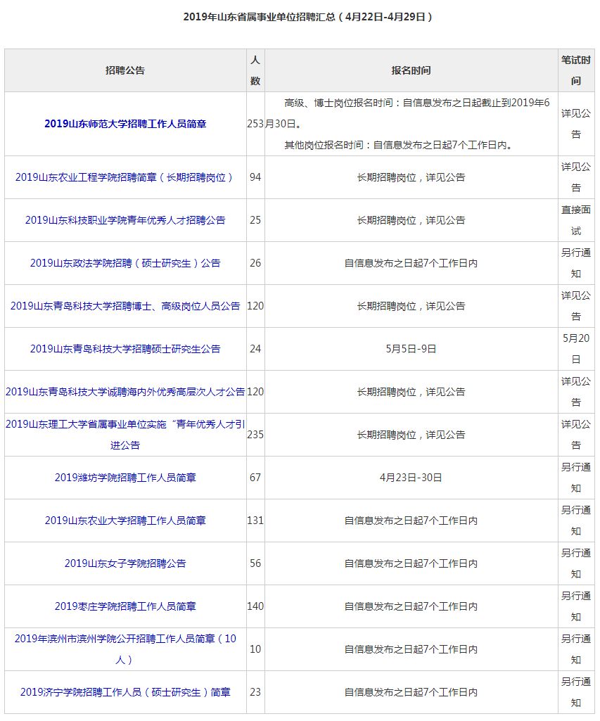600x721 pixels.
Task: Select headcount cell 235 for 山东理工大学
Action: 255,435
